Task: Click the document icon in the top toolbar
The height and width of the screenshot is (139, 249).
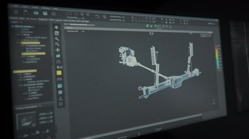Action: tap(16, 12)
